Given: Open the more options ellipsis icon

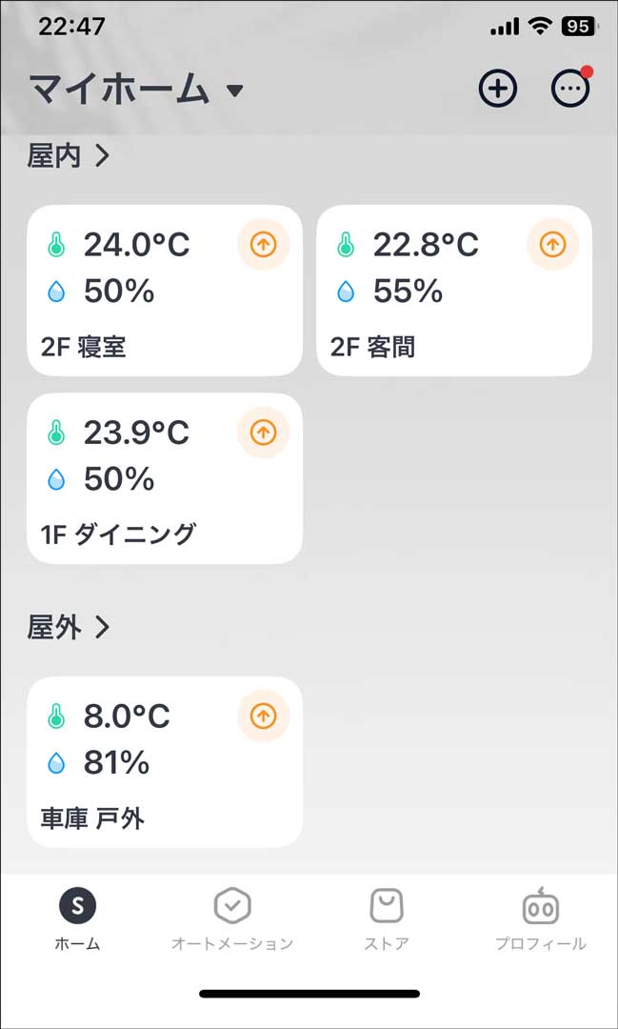Looking at the screenshot, I should (570, 90).
